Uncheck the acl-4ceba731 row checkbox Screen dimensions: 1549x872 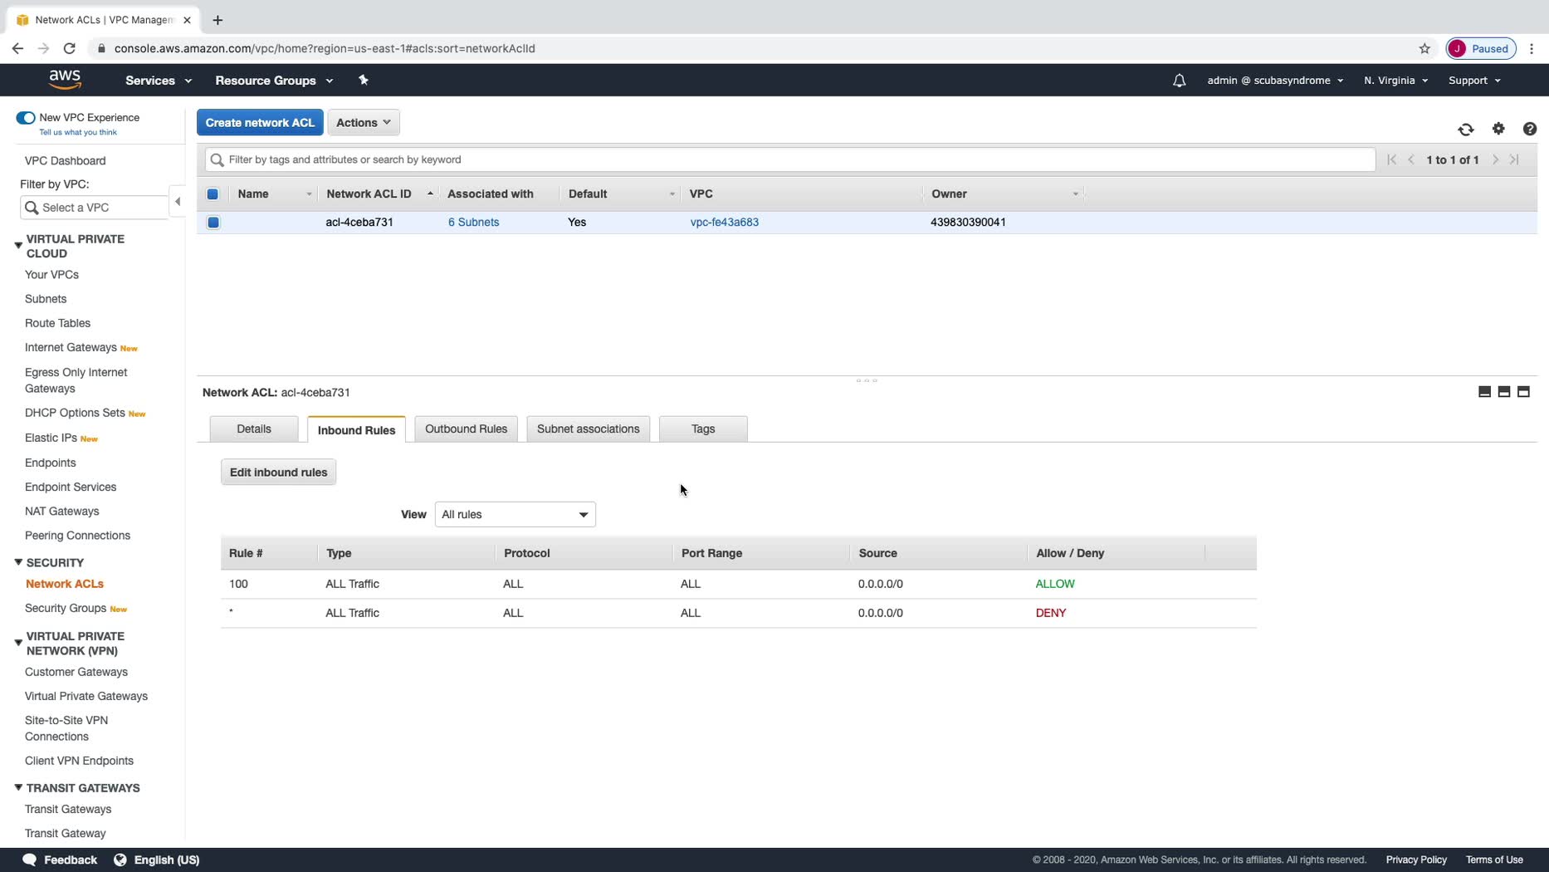click(x=213, y=223)
